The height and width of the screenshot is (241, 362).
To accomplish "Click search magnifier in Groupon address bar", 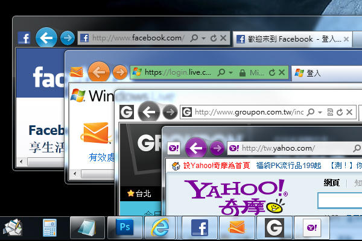I will click(x=311, y=112).
